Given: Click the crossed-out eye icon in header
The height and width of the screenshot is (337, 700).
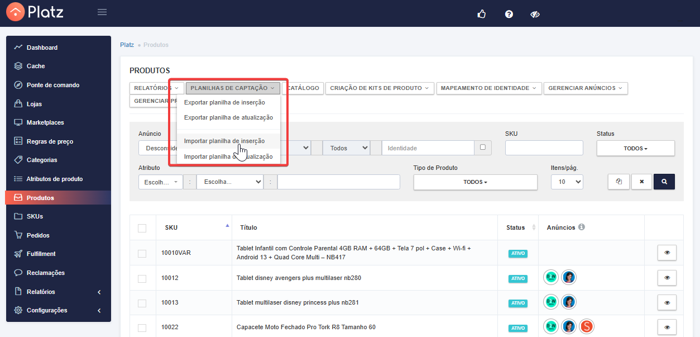Looking at the screenshot, I should coord(535,14).
